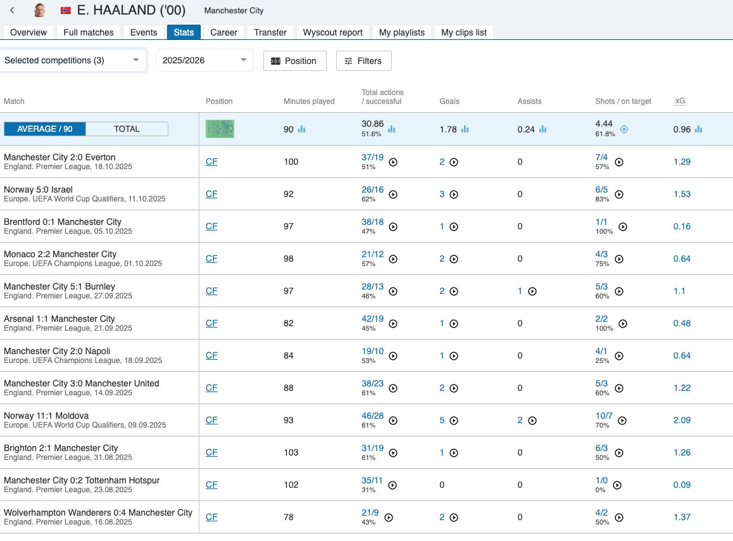
Task: Show chart for average xG 0.96
Action: click(698, 129)
